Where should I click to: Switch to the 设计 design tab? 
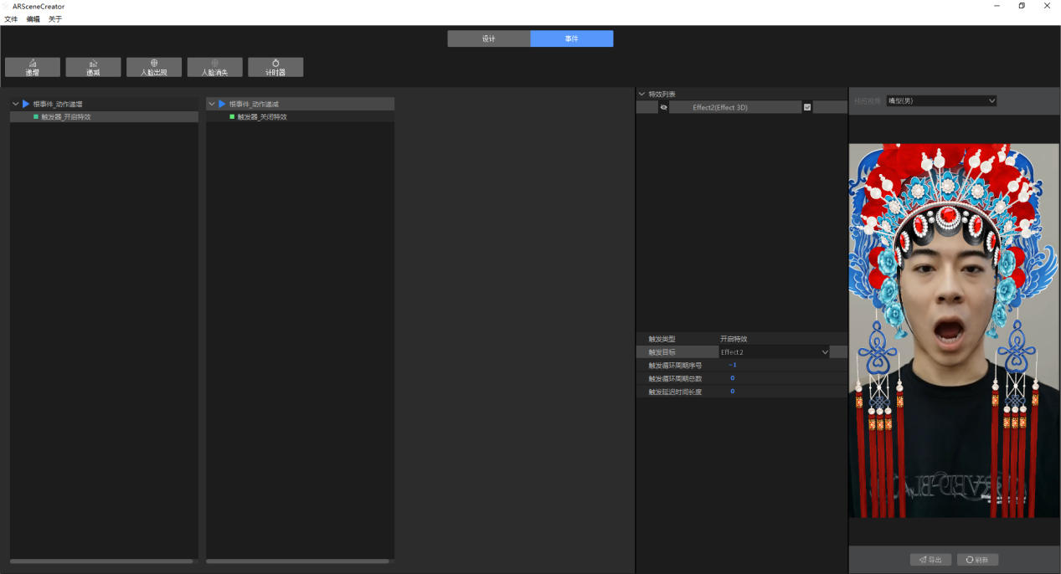point(489,38)
